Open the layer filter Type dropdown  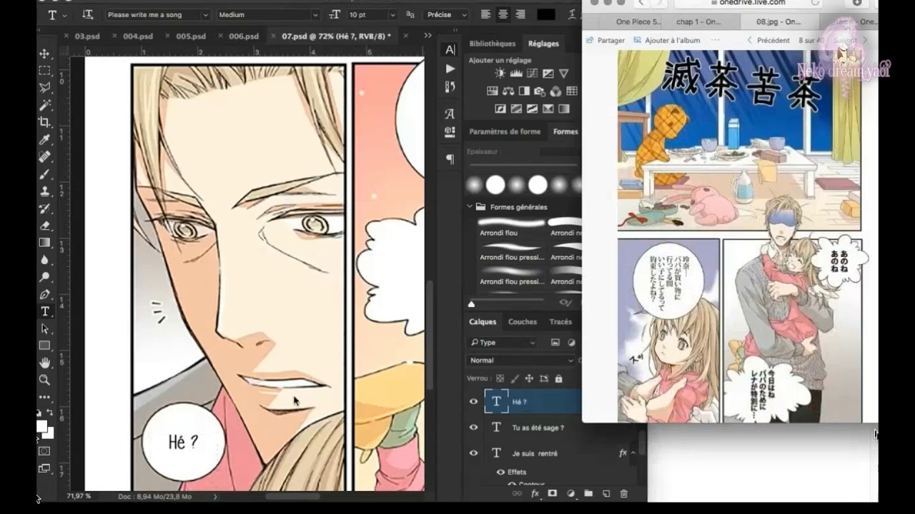[503, 343]
